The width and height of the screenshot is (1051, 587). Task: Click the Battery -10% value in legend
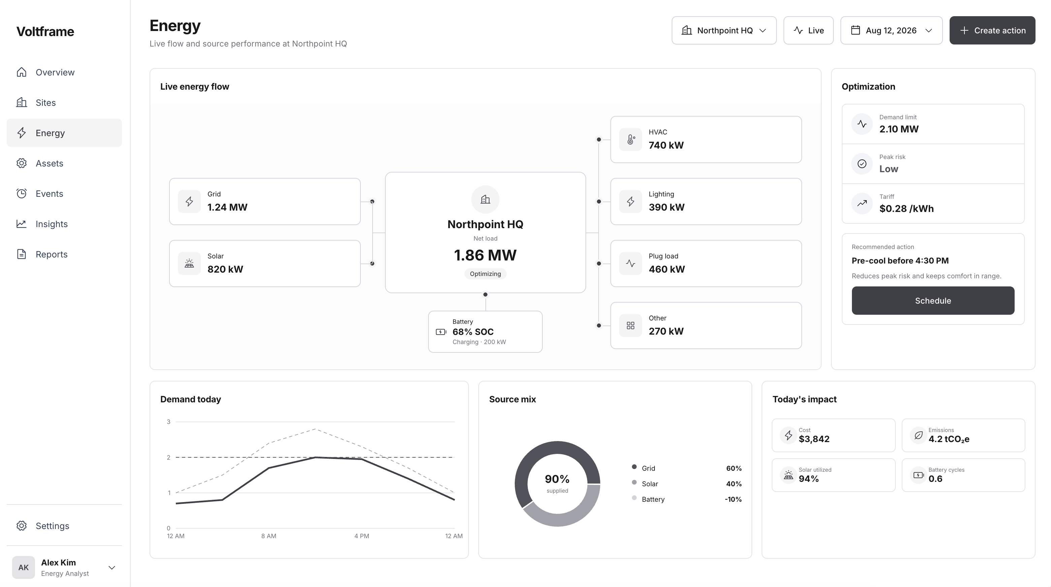(733, 500)
